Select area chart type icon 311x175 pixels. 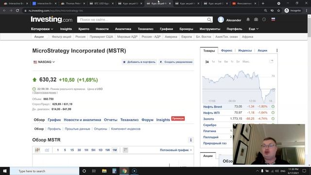[x=47, y=150]
